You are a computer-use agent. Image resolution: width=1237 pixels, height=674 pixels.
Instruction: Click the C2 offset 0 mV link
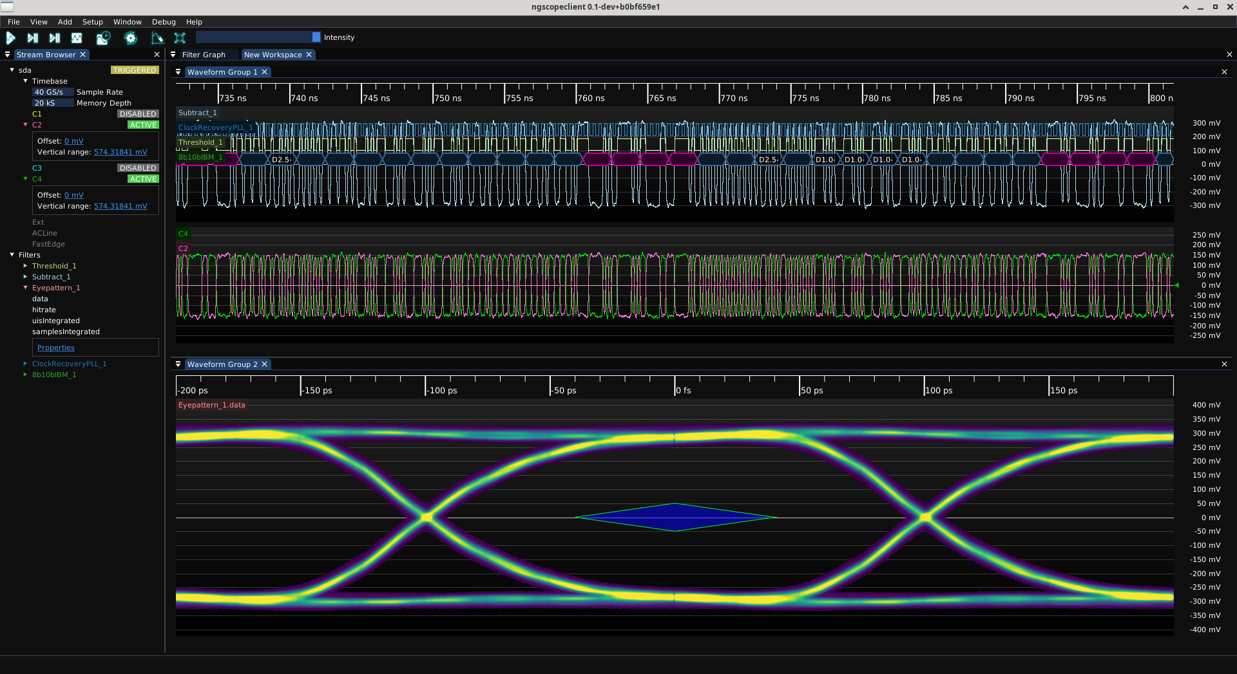point(74,141)
